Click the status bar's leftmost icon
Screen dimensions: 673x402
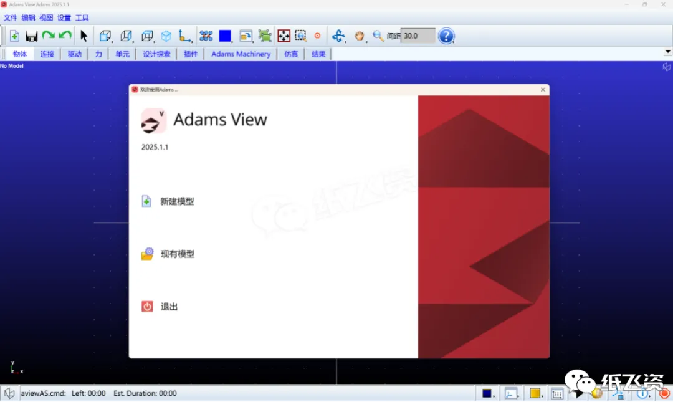(x=9, y=393)
